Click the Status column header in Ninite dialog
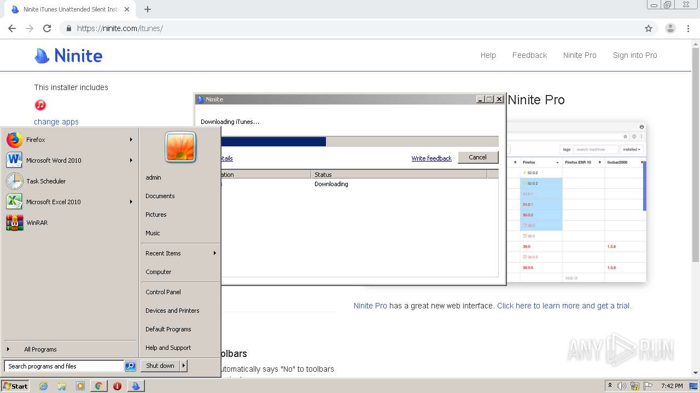700x393 pixels. click(399, 175)
